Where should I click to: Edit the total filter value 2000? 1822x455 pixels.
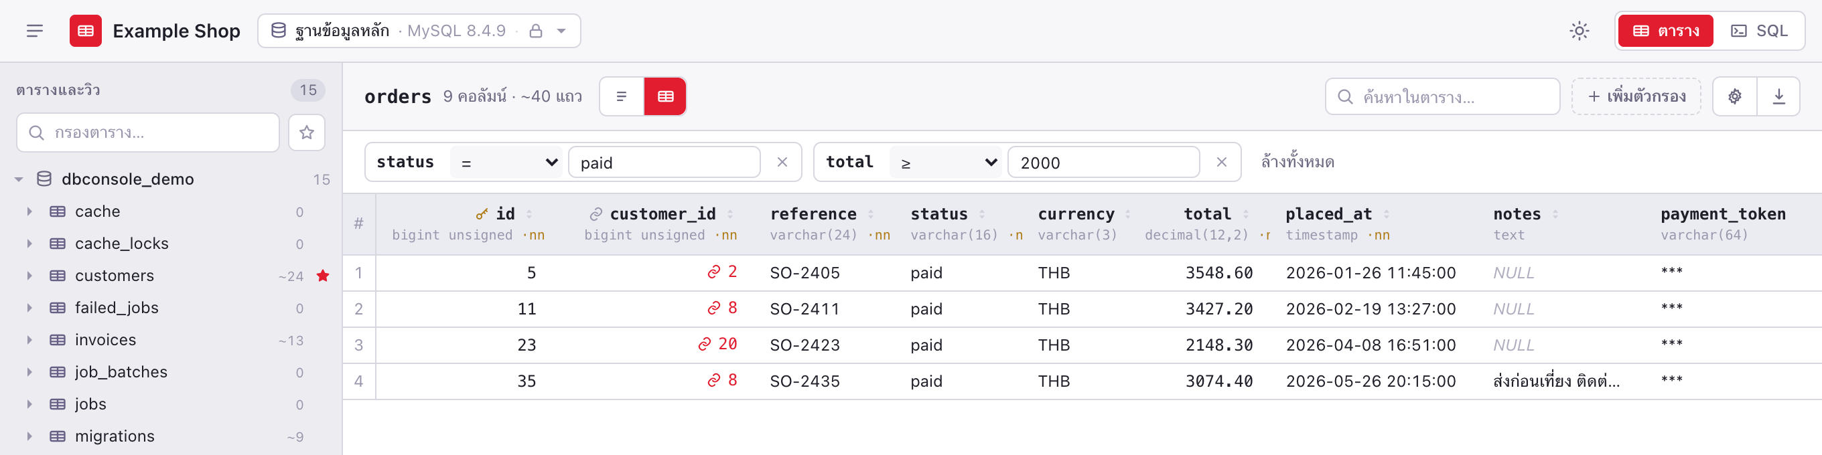(1103, 163)
